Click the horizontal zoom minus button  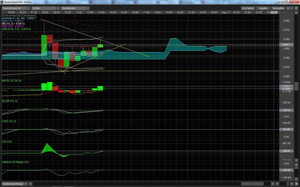pos(277,184)
